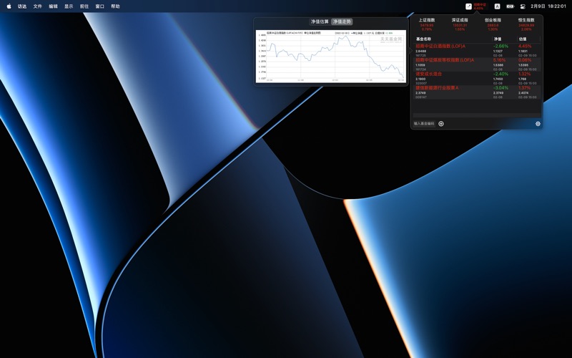The width and height of the screenshot is (572, 358).
Task: Open the settings gear in fund panel
Action: (x=538, y=124)
